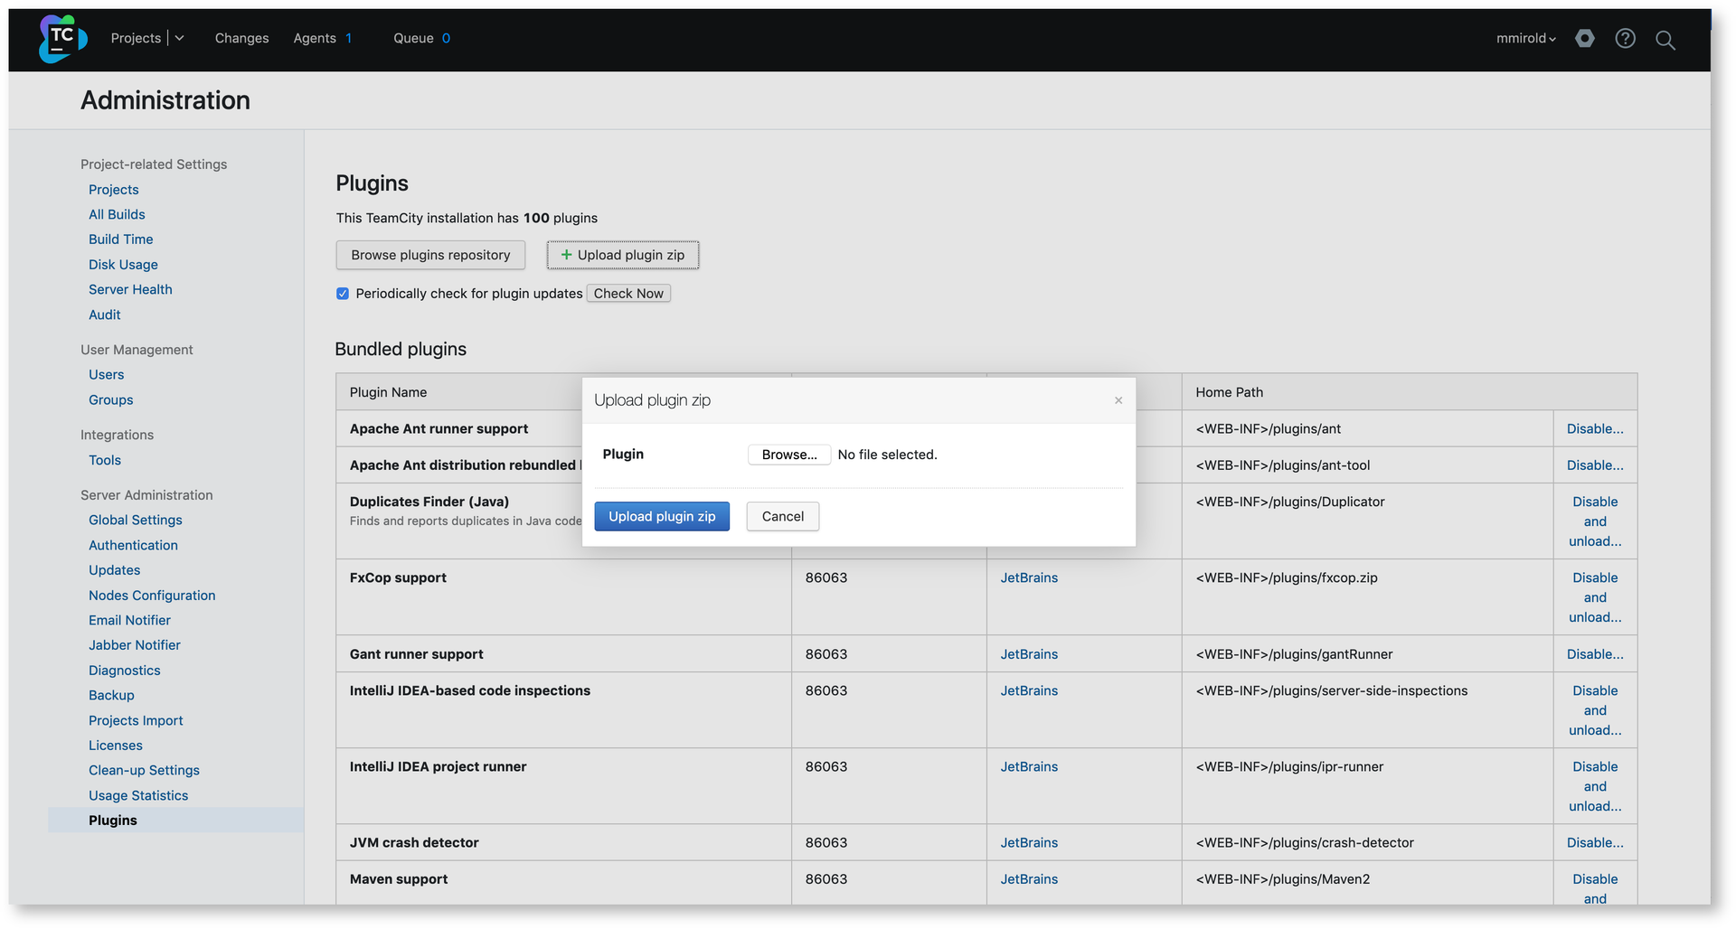Open Server Health sidebar link
1736x929 pixels.
click(x=130, y=289)
